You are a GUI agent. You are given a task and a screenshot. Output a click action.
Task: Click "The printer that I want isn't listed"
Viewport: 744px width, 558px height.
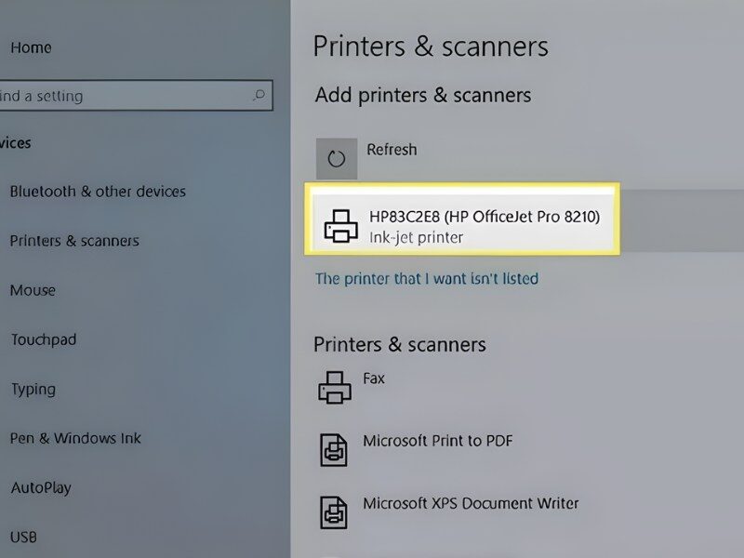(x=427, y=278)
